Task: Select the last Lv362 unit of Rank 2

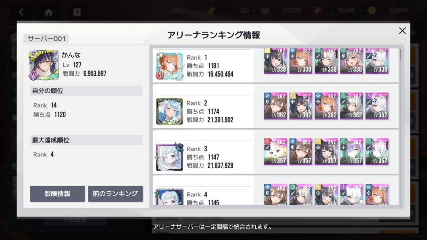Action: pyautogui.click(x=377, y=106)
